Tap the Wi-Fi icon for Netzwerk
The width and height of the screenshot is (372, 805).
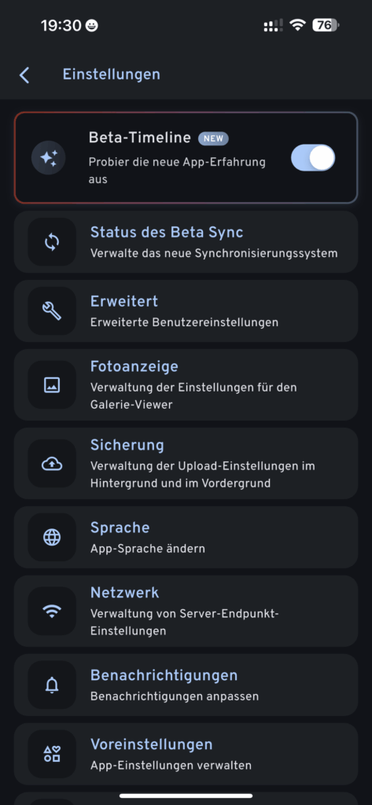52,611
